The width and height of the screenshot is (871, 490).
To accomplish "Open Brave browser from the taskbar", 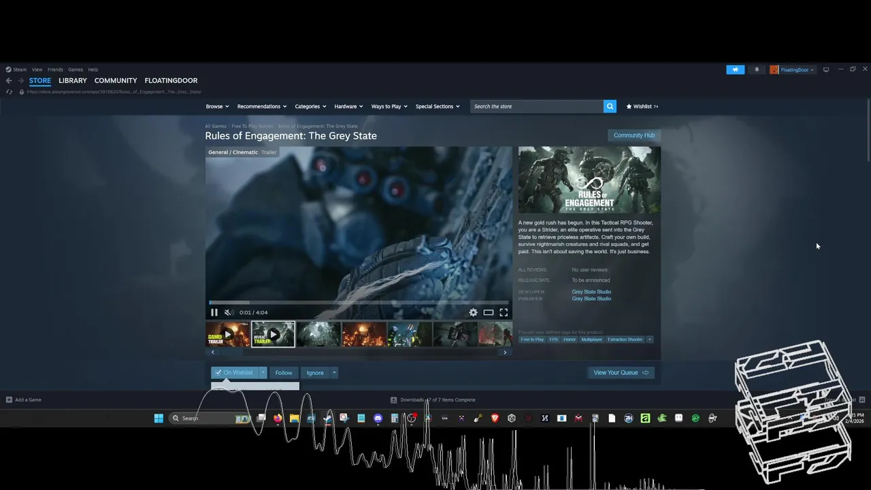I will (x=495, y=418).
